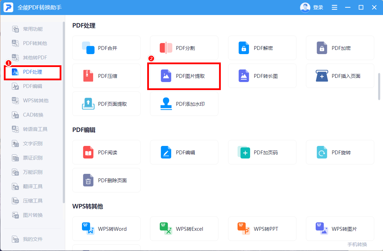Image resolution: width=383 pixels, height=251 pixels.
Task: Click the user avatar in title bar
Action: pos(305,7)
